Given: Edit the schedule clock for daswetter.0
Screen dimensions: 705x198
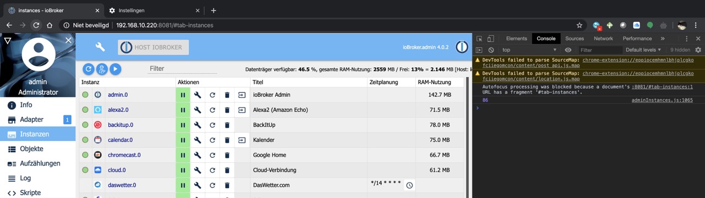Looking at the screenshot, I should tap(409, 185).
